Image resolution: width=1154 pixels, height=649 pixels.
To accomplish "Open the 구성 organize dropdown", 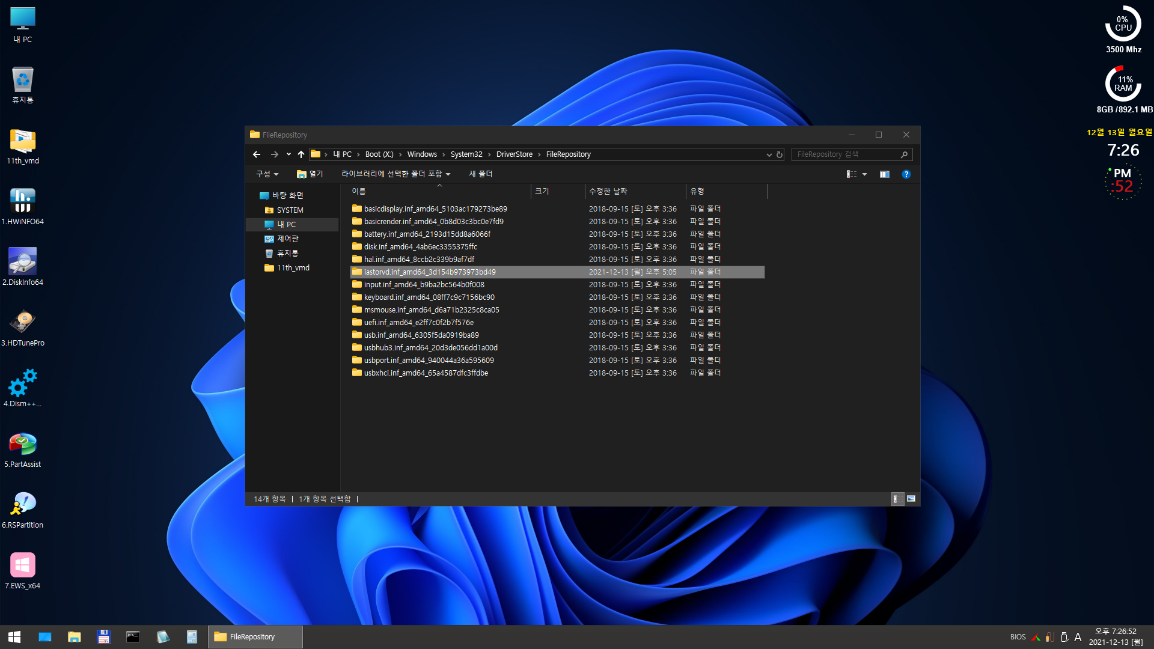I will [267, 174].
